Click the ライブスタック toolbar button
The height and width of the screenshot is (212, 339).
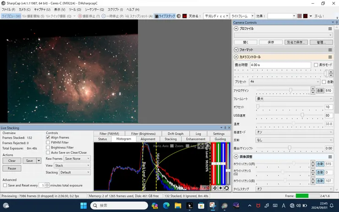164,16
